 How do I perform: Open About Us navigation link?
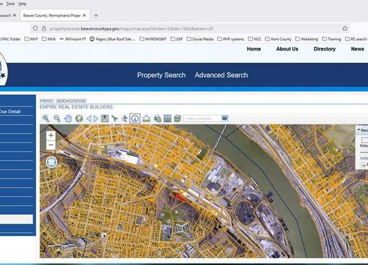(x=287, y=49)
